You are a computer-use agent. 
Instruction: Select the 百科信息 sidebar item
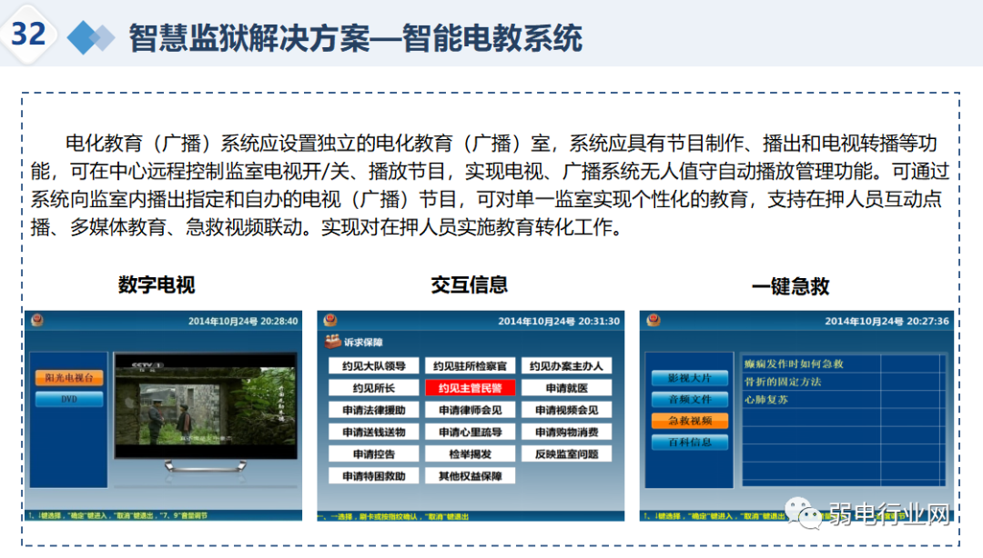[x=689, y=443]
